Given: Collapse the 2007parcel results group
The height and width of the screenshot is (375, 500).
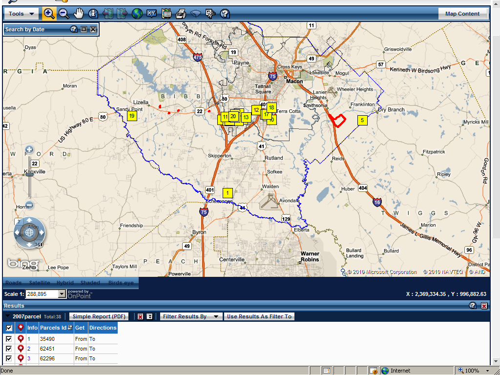Looking at the screenshot, I should (7, 316).
